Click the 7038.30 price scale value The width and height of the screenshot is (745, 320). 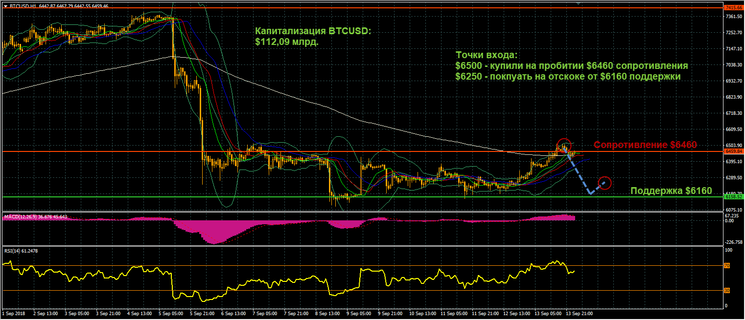[733, 64]
